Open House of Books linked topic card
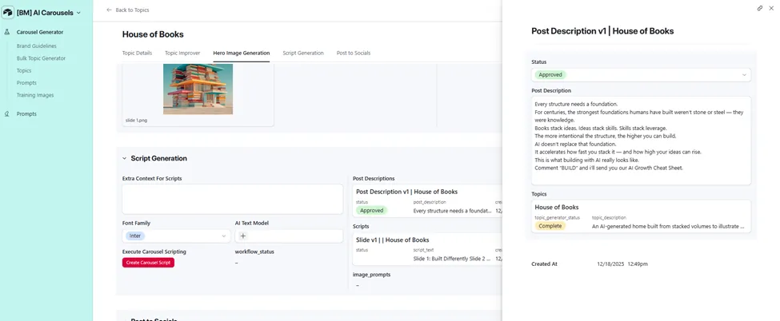The height and width of the screenshot is (321, 780). point(642,216)
